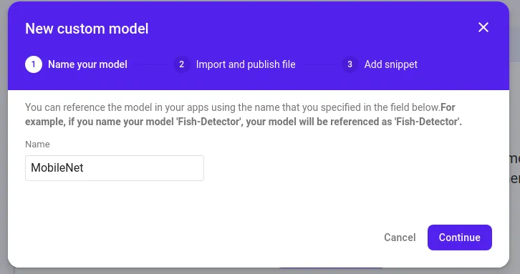This screenshot has width=520, height=274.
Task: Click the Continue button
Action: [460, 238]
